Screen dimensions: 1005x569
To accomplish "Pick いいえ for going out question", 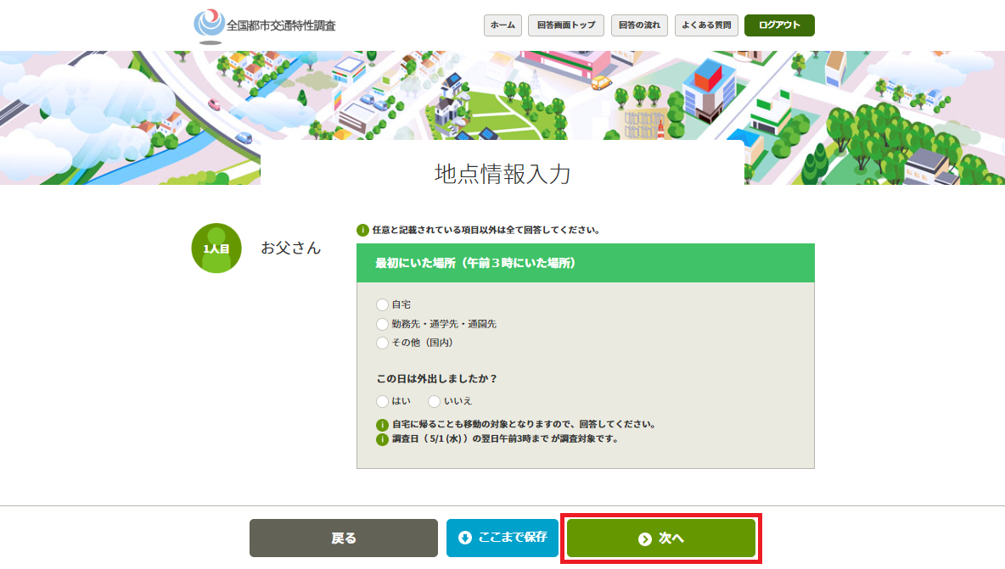I will tap(435, 401).
